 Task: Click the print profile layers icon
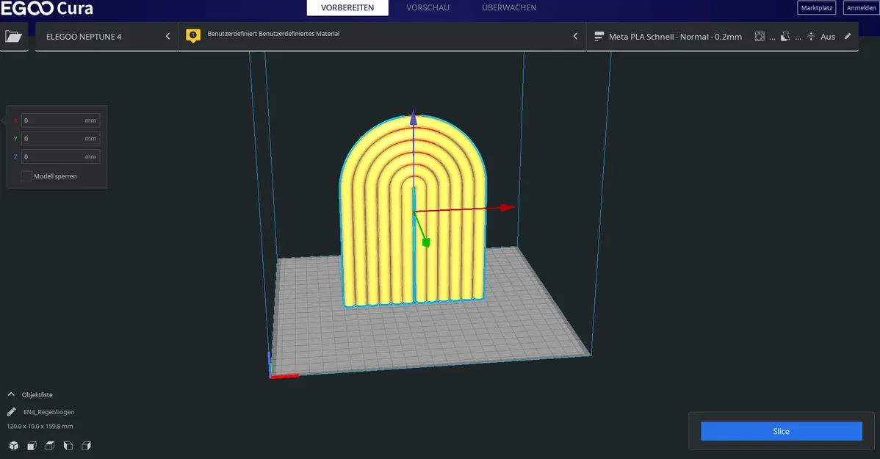click(599, 37)
